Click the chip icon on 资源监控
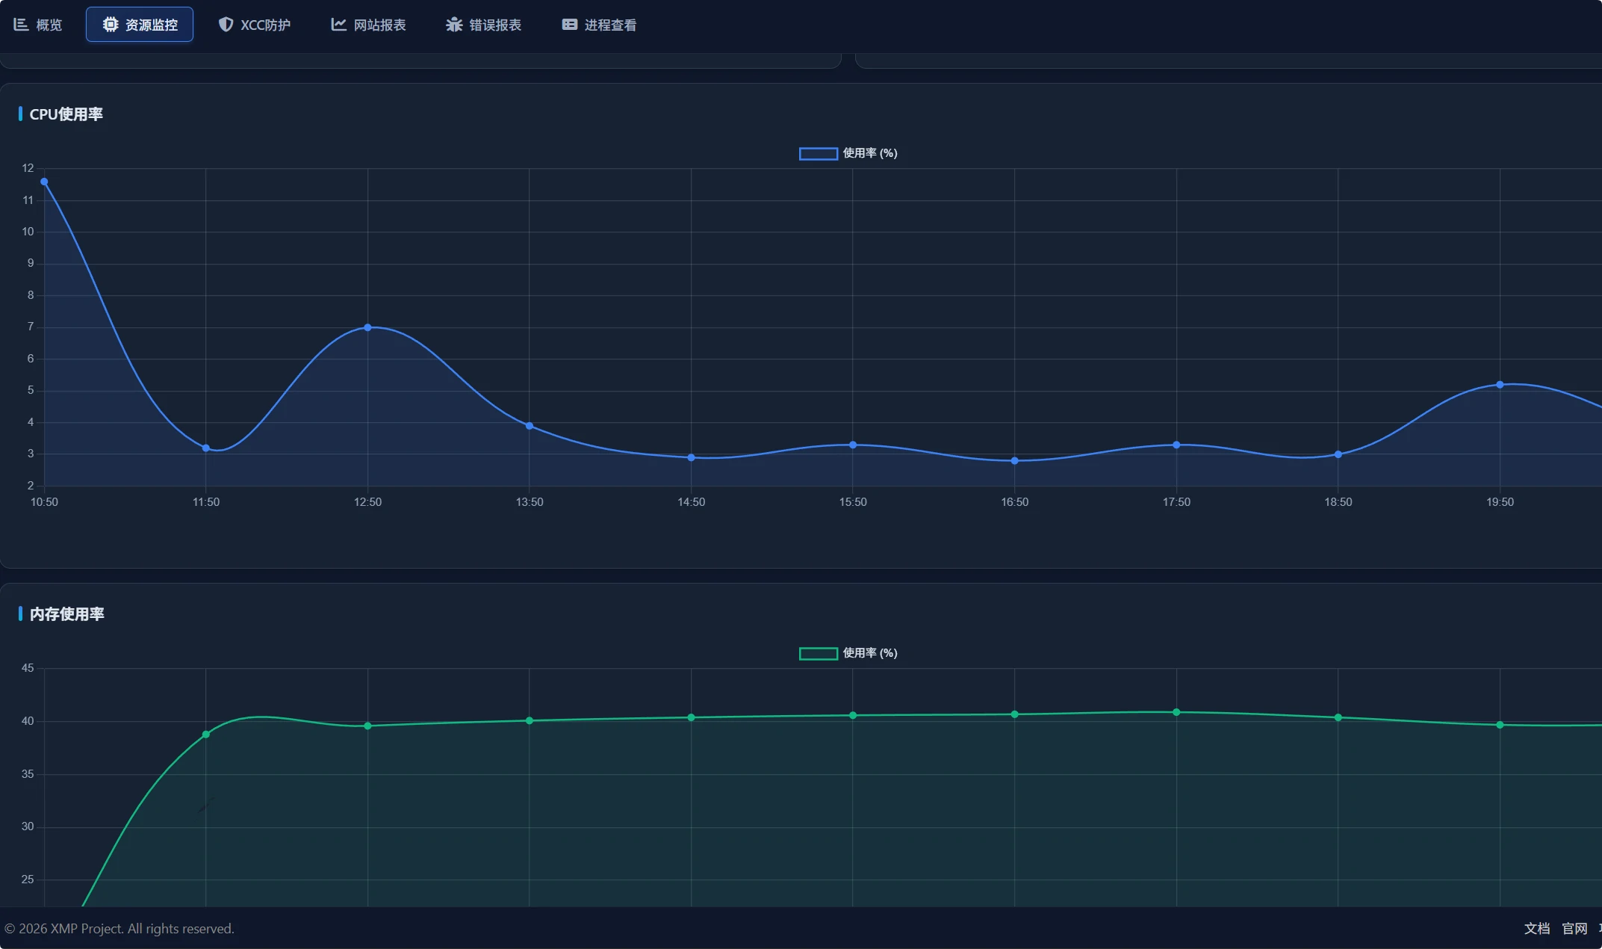 click(x=111, y=25)
